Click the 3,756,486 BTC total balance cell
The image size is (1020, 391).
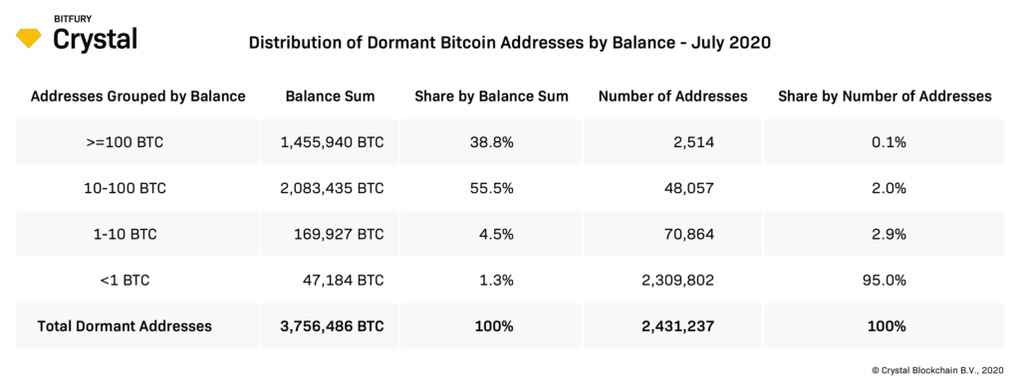click(x=331, y=326)
